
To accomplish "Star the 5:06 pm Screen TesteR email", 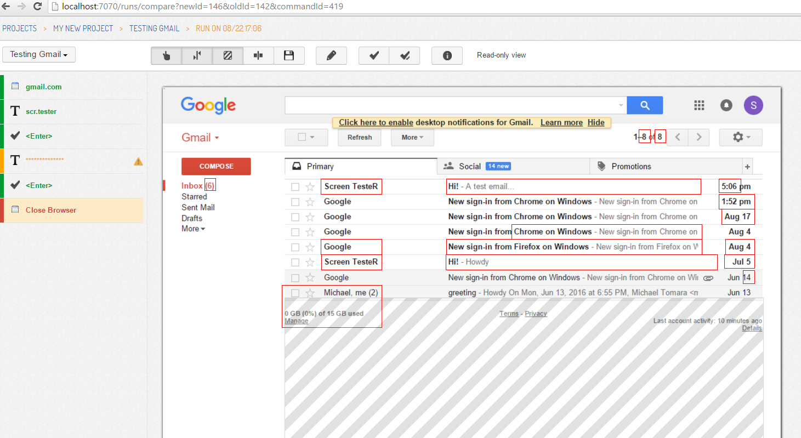I will [310, 187].
